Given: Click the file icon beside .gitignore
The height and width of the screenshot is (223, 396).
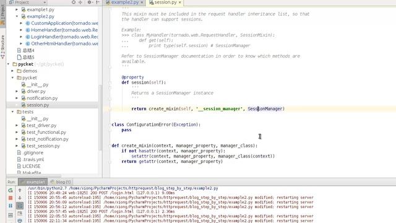Looking at the screenshot, I should (19, 153).
